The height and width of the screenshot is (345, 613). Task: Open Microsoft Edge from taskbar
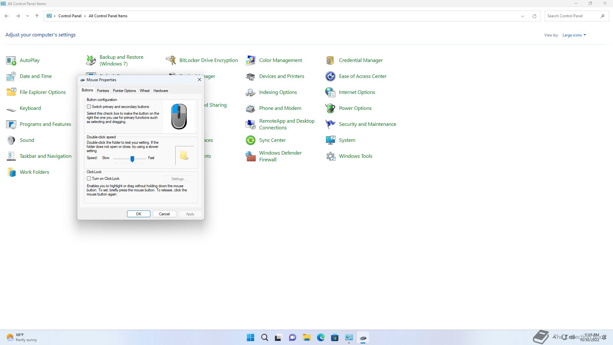tap(321, 338)
